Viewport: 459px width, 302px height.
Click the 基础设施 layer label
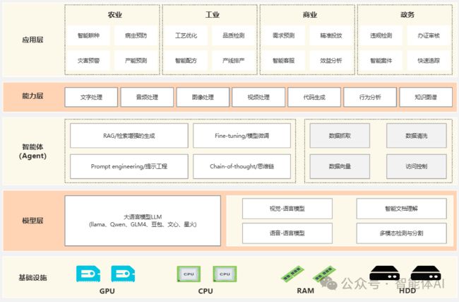[x=32, y=277]
